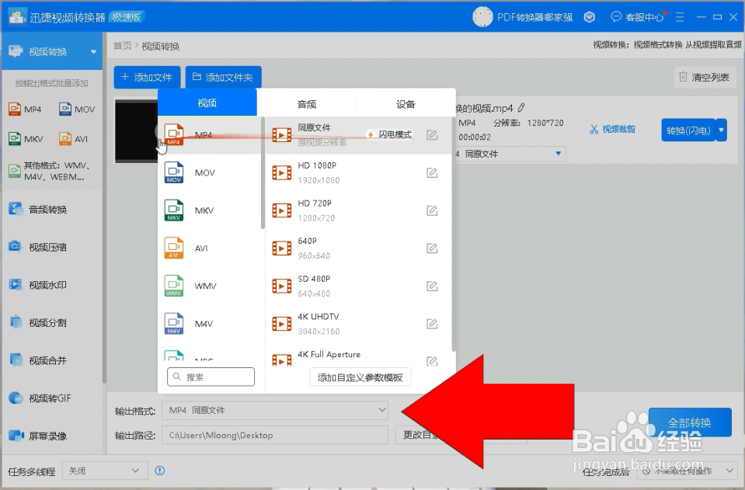The width and height of the screenshot is (745, 490).
Task: Switch to the 音频 tab
Action: [306, 102]
